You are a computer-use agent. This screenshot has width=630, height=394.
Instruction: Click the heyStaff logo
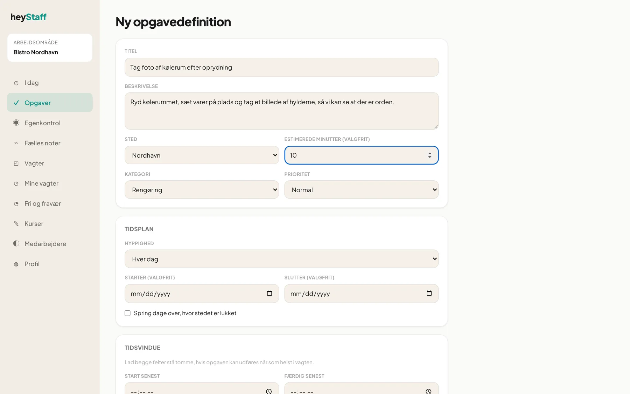[28, 17]
